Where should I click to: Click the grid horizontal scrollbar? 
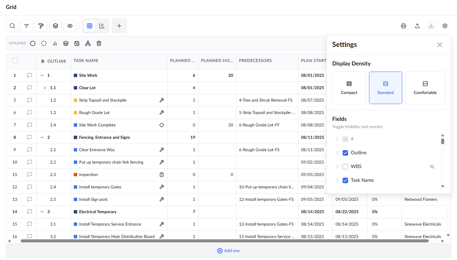(x=225, y=241)
